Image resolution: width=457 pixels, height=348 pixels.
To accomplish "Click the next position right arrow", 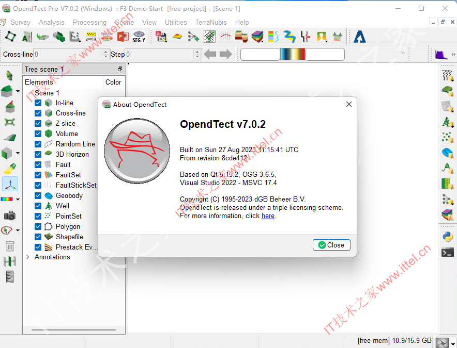I will 225,54.
